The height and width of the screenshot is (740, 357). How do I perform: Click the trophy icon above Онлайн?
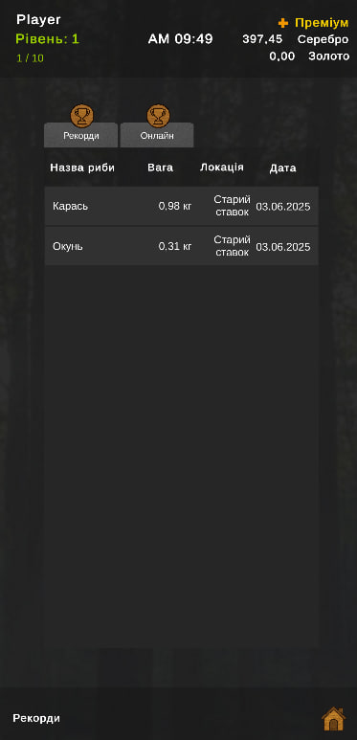pyautogui.click(x=159, y=116)
